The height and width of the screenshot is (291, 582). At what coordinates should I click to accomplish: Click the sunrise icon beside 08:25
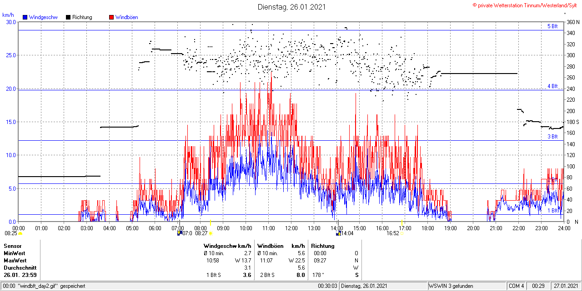coord(20,233)
